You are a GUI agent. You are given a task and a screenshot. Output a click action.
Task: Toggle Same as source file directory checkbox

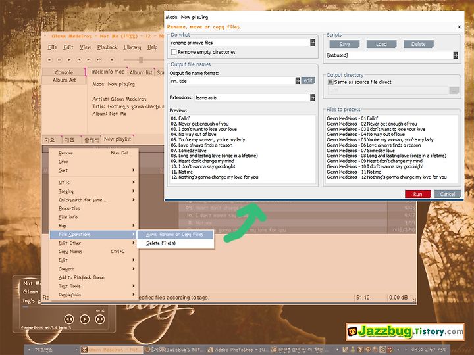330,82
